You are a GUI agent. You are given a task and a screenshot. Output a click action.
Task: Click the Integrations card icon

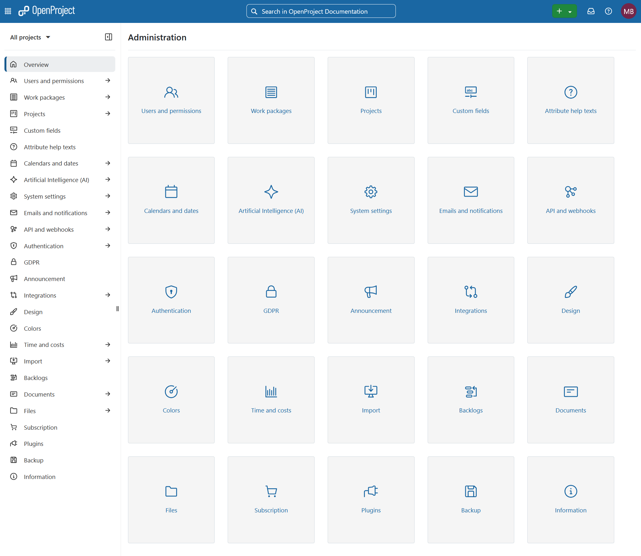point(471,292)
